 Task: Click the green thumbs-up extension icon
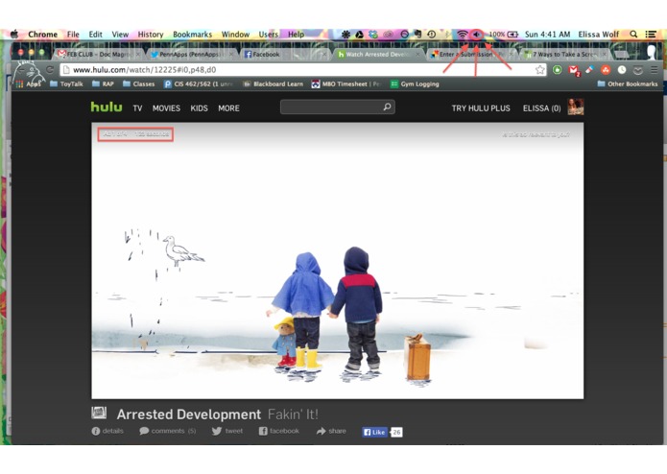pos(557,70)
